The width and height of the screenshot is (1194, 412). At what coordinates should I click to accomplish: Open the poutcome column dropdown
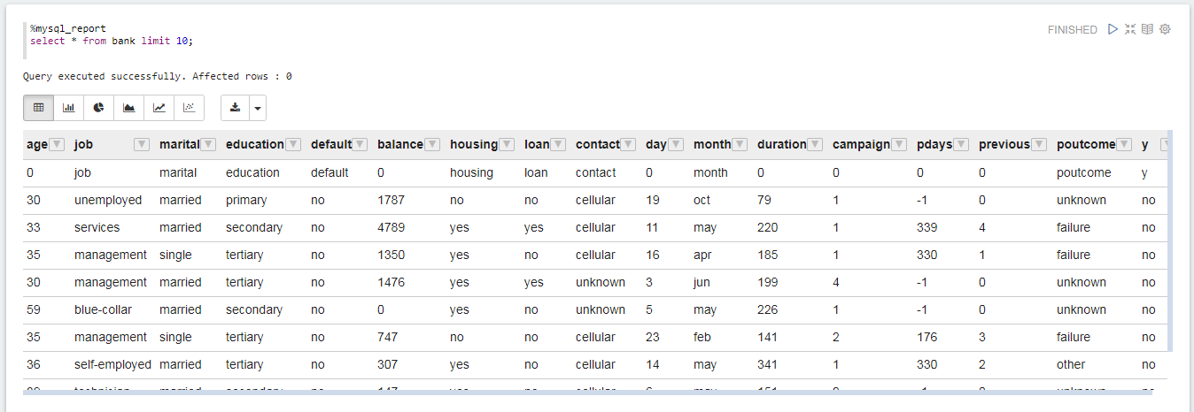pyautogui.click(x=1124, y=144)
